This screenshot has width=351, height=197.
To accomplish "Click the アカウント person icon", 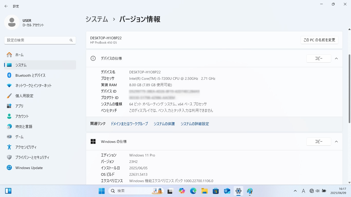I will (x=9, y=116).
